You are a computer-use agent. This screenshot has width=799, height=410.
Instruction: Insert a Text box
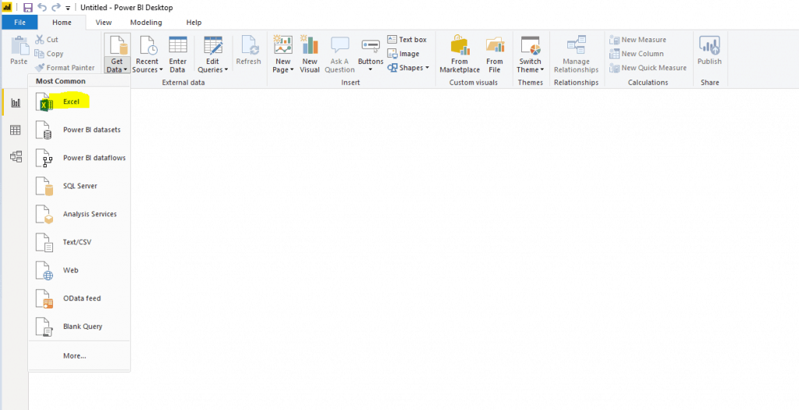[407, 39]
